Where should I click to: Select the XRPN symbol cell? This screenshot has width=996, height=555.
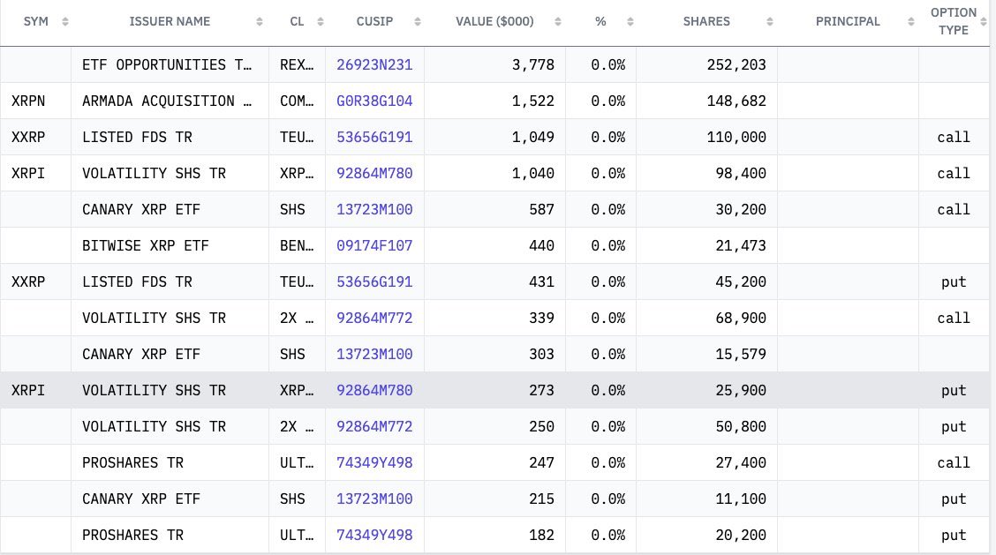pyautogui.click(x=28, y=101)
